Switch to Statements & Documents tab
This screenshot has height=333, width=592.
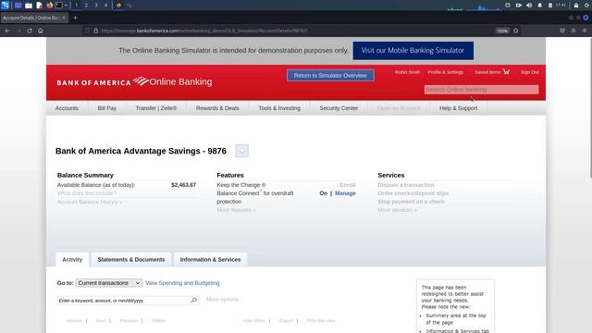pos(131,260)
